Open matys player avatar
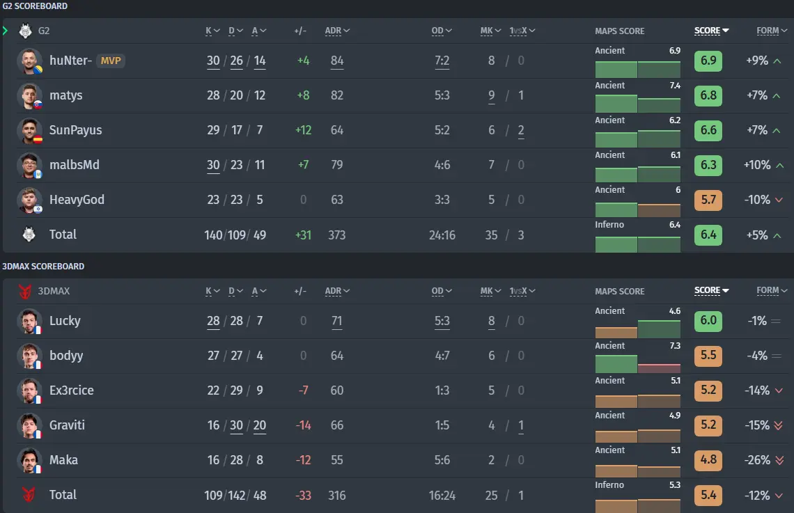The width and height of the screenshot is (794, 513). pyautogui.click(x=29, y=95)
